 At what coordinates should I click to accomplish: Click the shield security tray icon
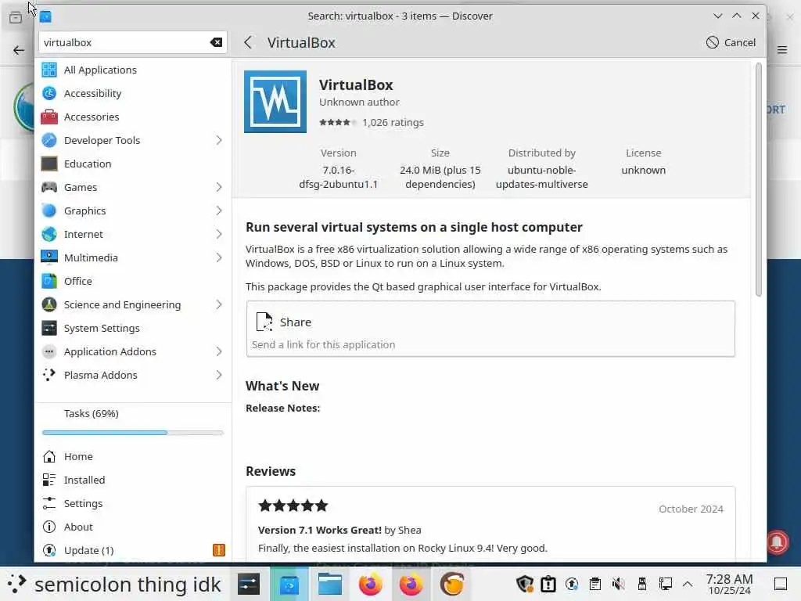tap(525, 584)
